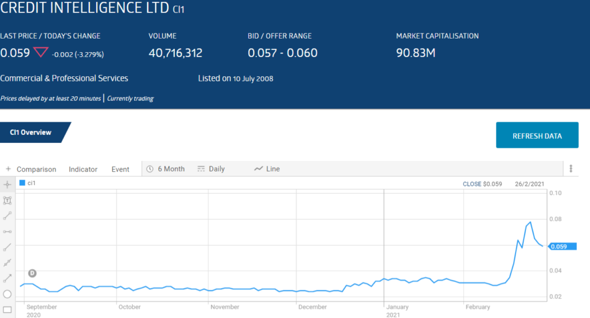Click the market capitalisation 90.83M value
590x318 pixels.
pos(416,53)
